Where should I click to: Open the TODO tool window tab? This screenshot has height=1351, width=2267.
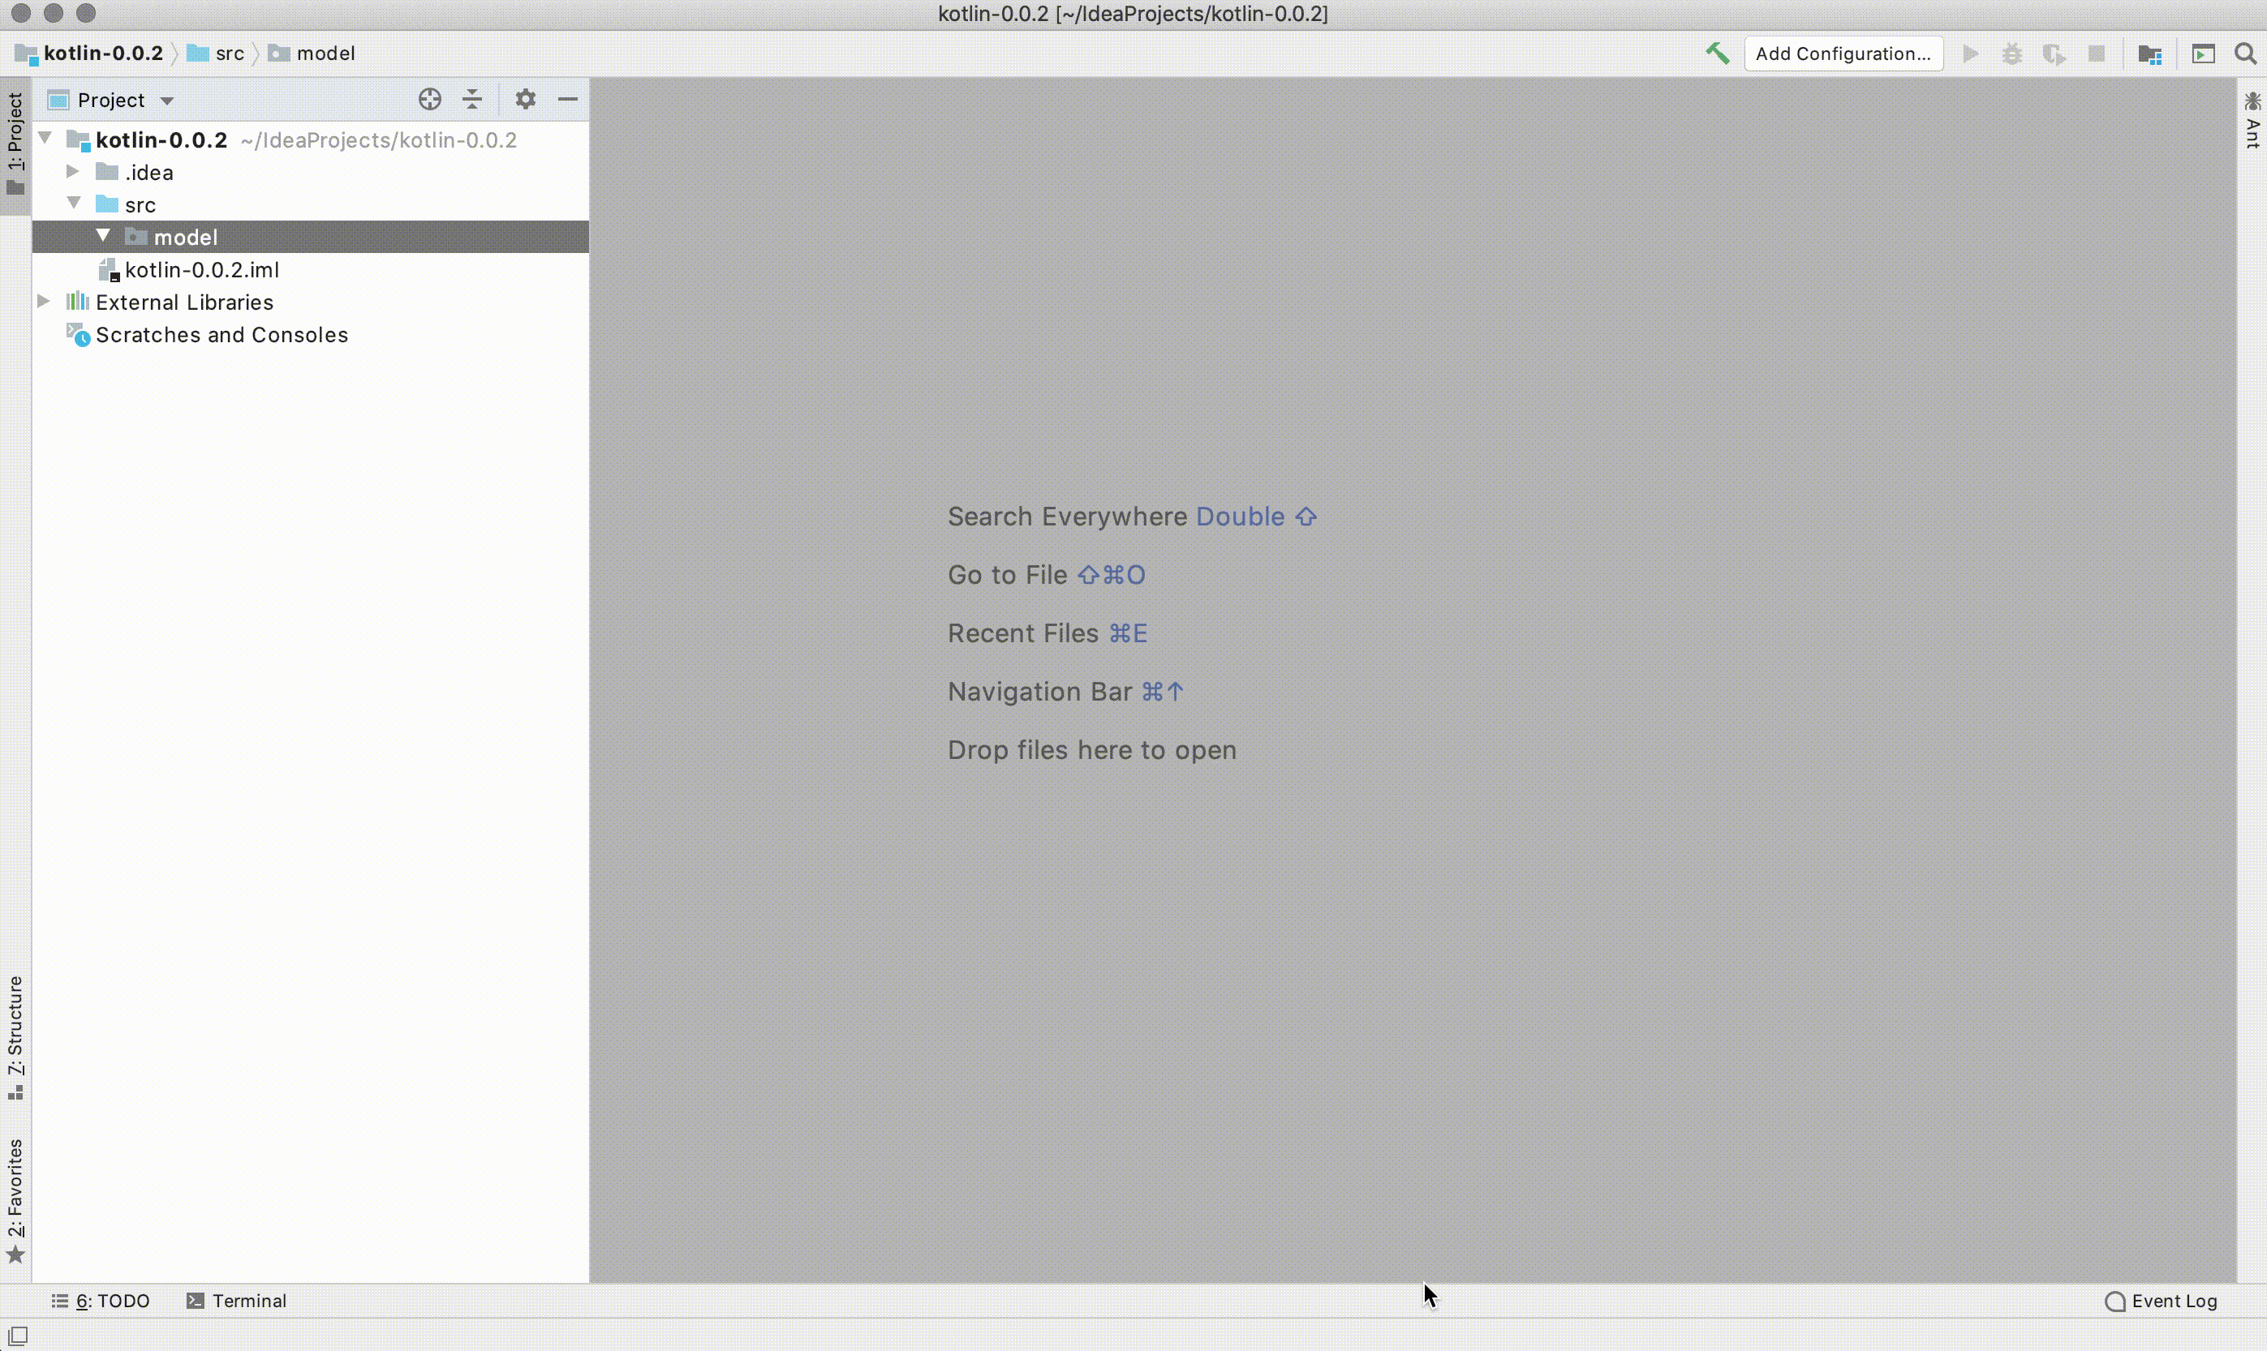coord(101,1301)
